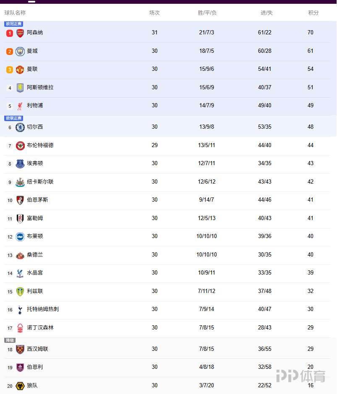Viewport: 337px width, 394px height.
Task: Click the rank 1 red badge
Action: [x=10, y=33]
